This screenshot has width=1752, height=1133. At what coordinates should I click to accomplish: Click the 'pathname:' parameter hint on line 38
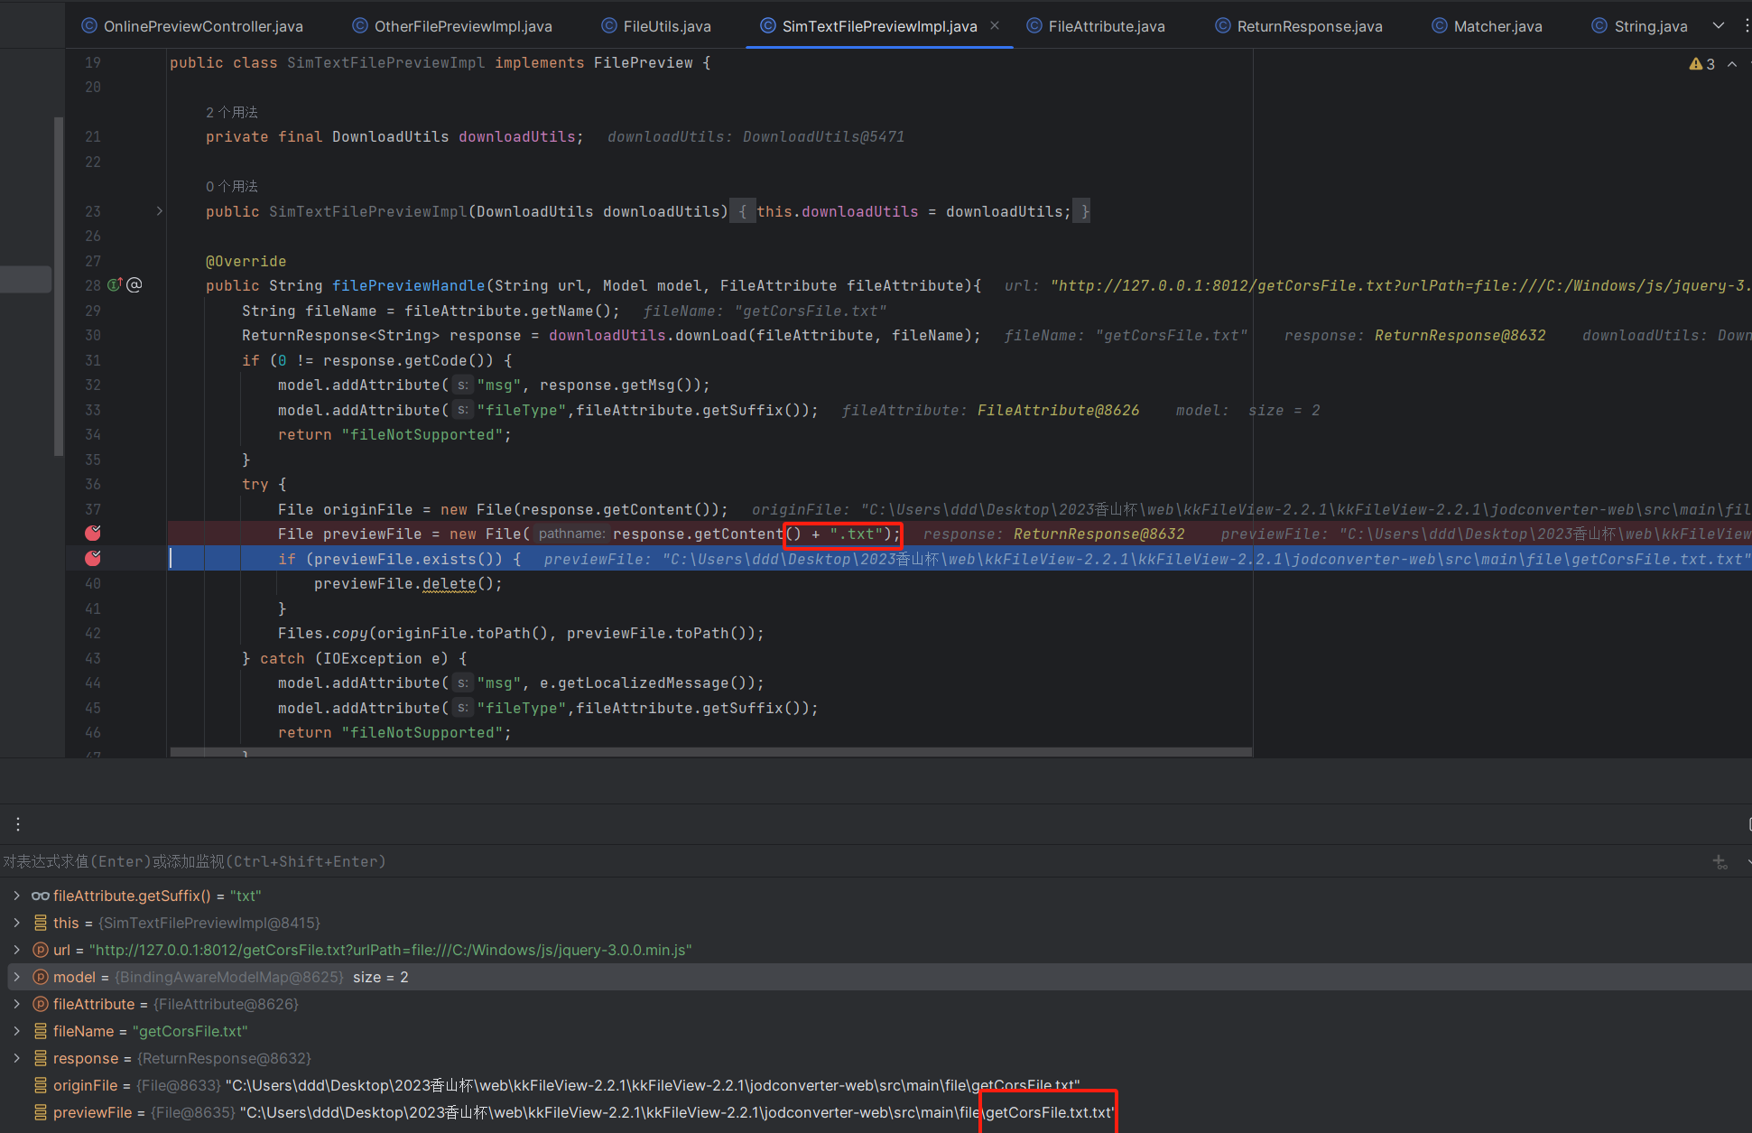571,534
